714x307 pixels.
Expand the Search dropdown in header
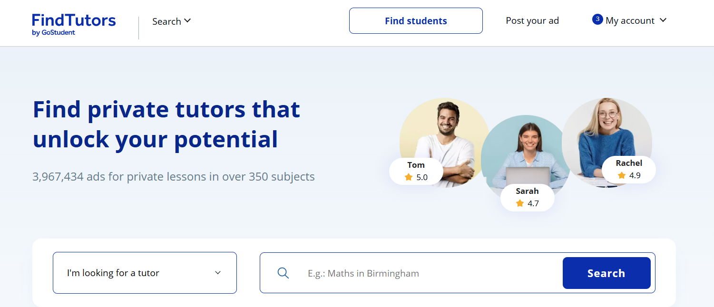coord(171,21)
